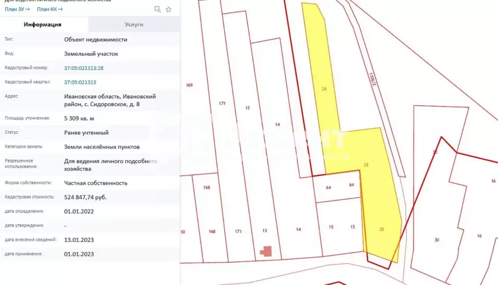This screenshot has width=498, height=285.
Task: Select Для ведения личного подсобного хозяйства value
Action: coord(111,165)
